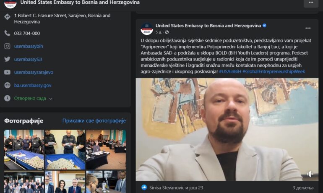Click the Instagram icon beside usembassybih
The image size is (323, 193).
7,46
